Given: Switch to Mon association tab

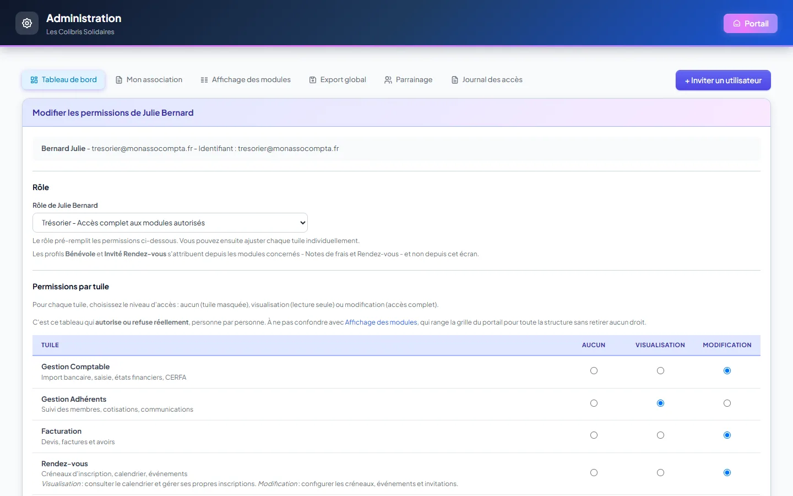Looking at the screenshot, I should (149, 80).
